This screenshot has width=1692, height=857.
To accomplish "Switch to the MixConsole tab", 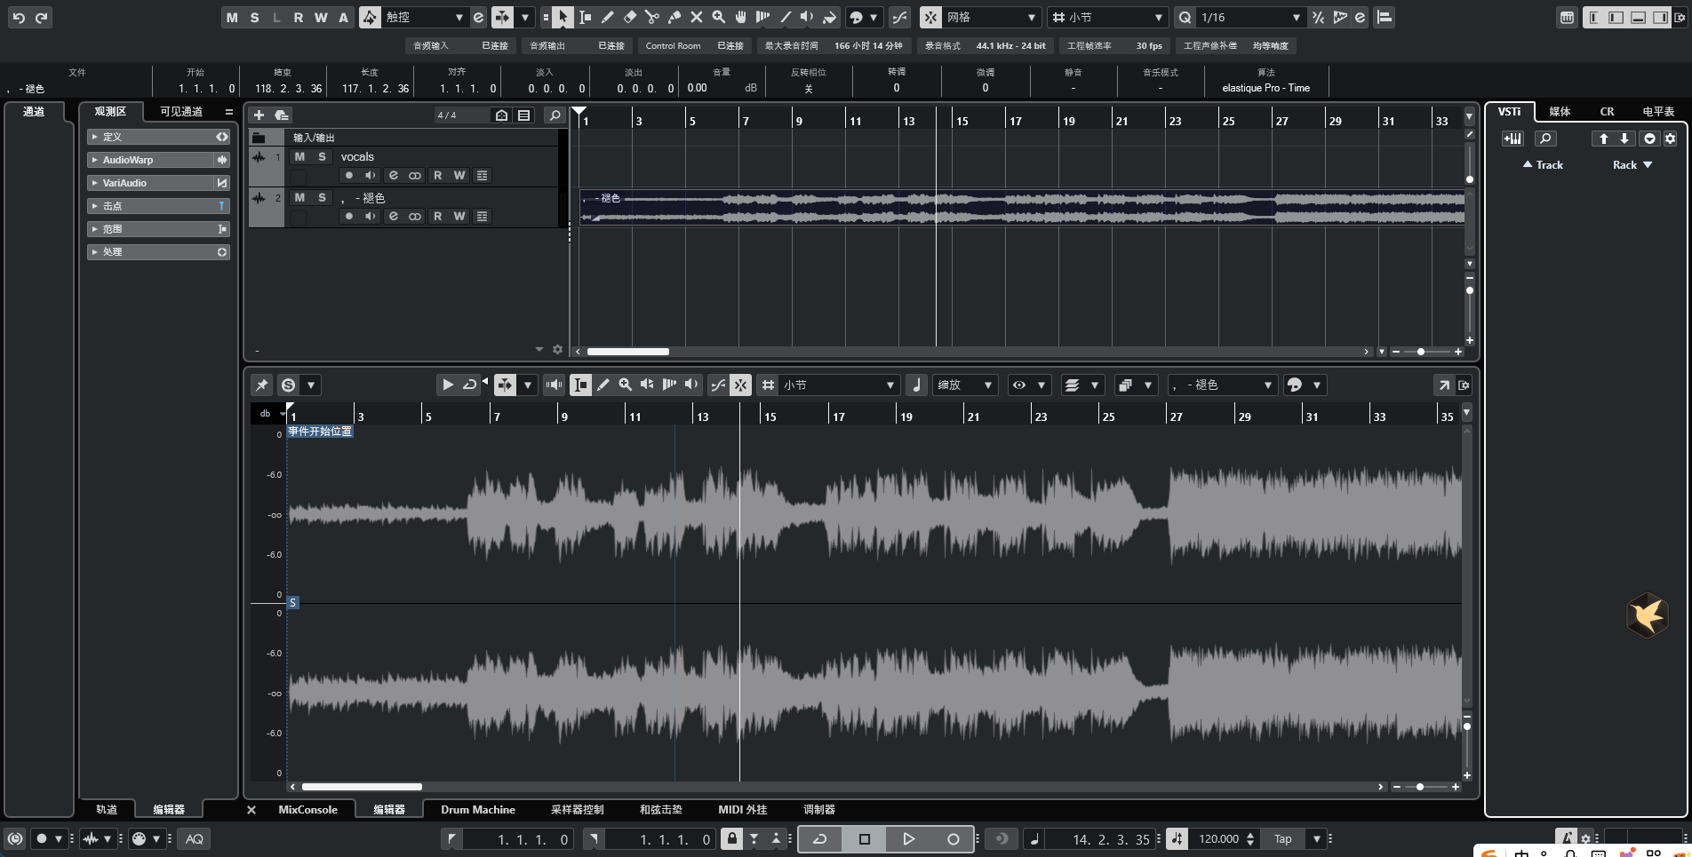I will tap(307, 810).
